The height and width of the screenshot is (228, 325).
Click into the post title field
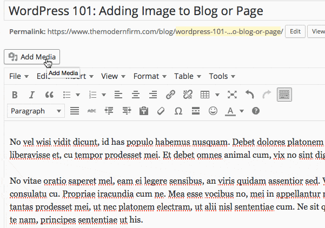coord(165,11)
